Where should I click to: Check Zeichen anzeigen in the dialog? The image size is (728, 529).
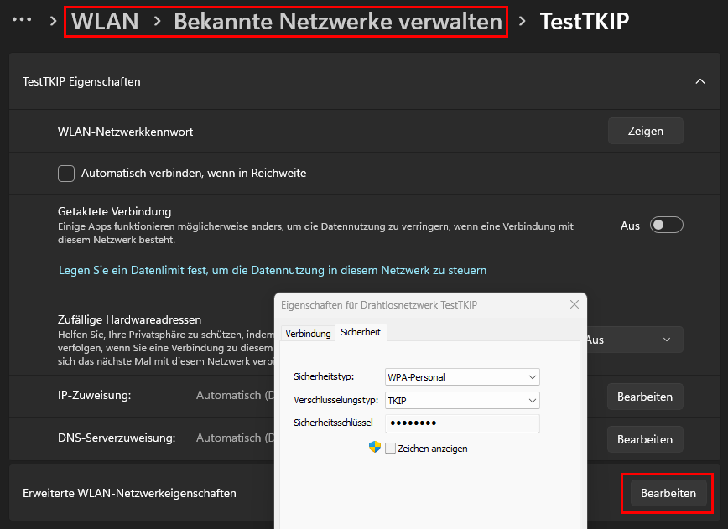(x=390, y=448)
